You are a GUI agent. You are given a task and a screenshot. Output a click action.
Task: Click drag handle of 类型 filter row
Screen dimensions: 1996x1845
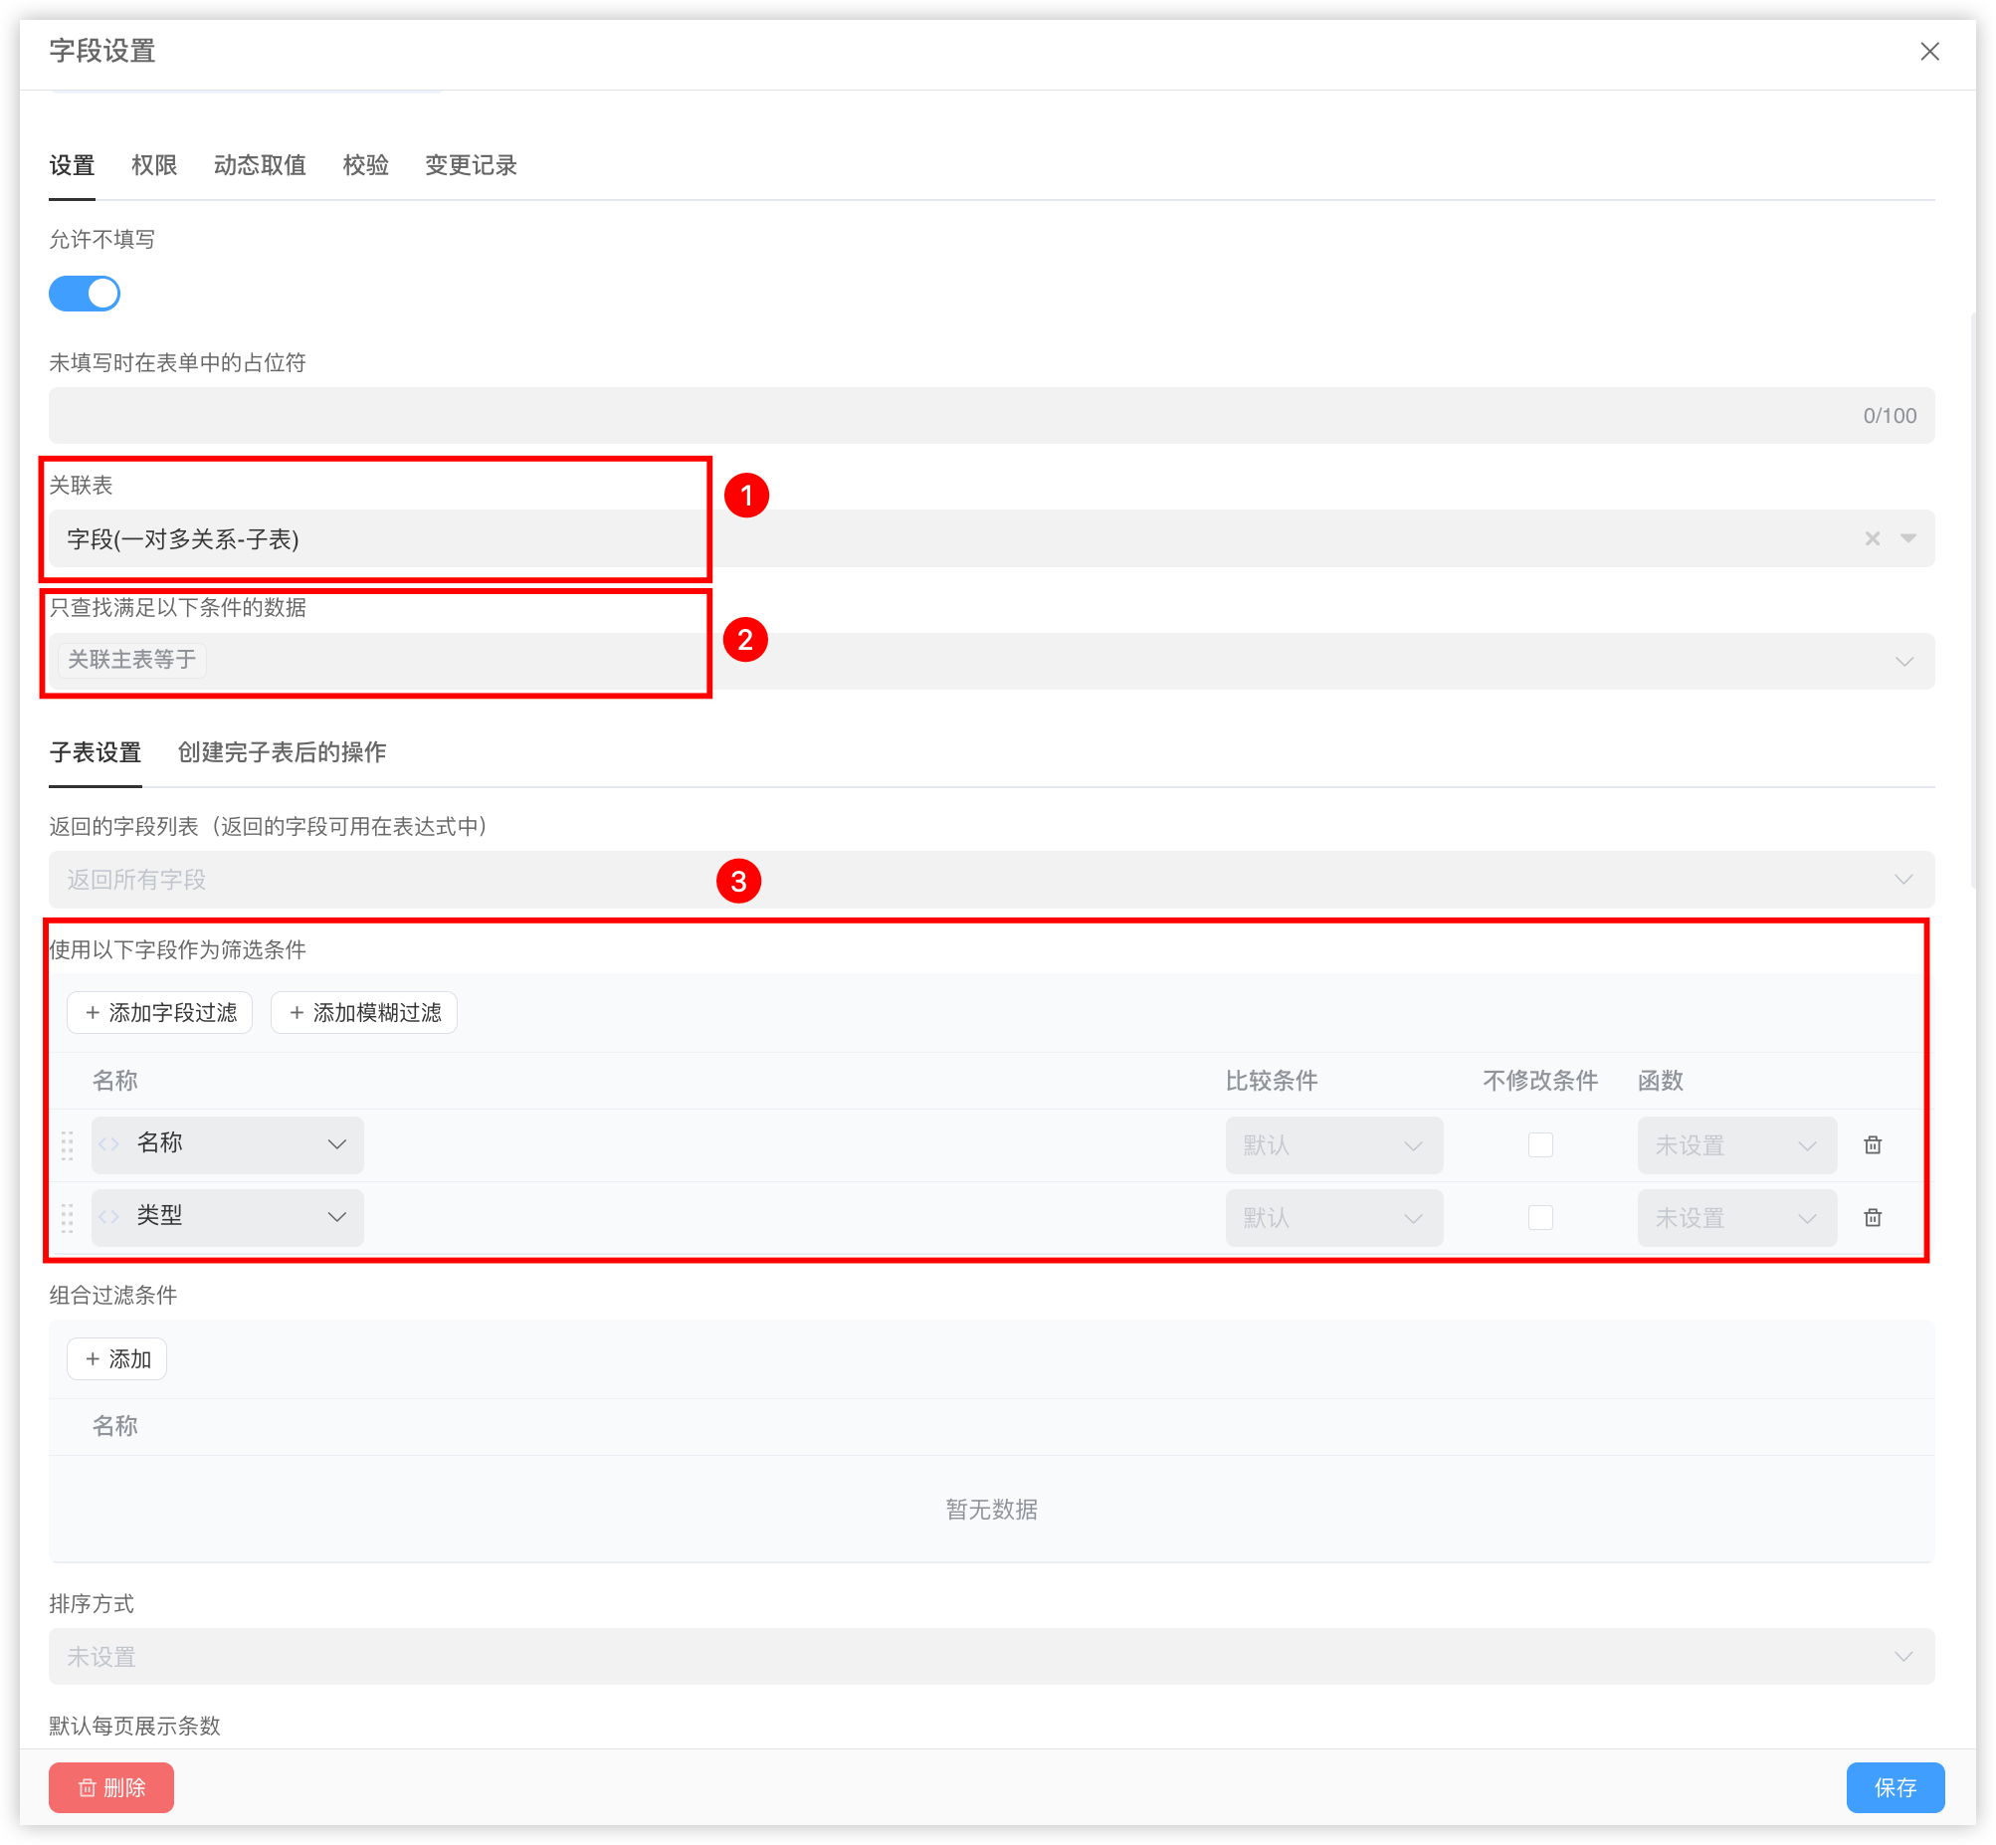coord(67,1218)
